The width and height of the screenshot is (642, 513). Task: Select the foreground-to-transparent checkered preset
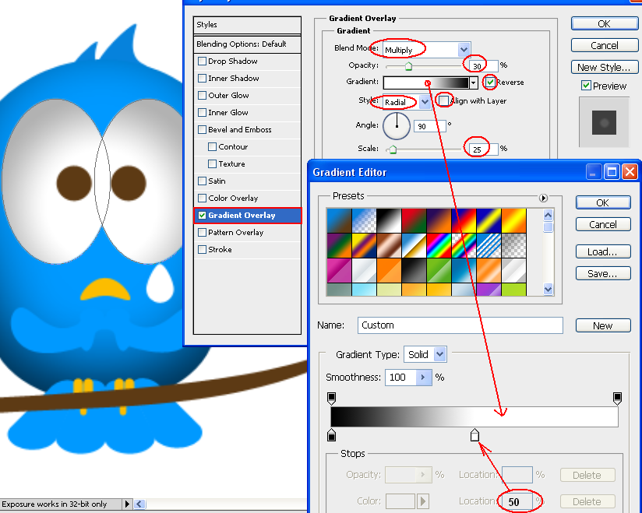tap(364, 220)
